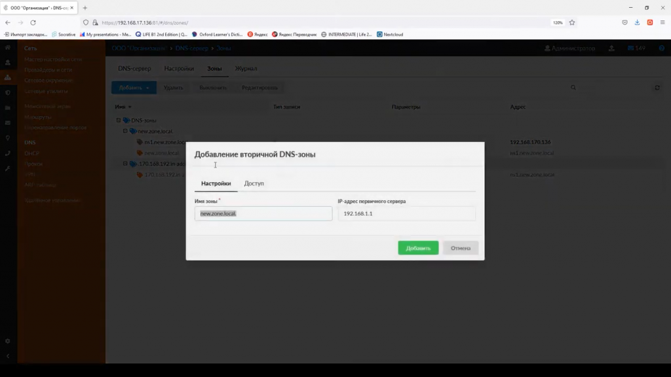Cancel the dialog with Отмена
Screen dimensions: 671x377
(461, 248)
